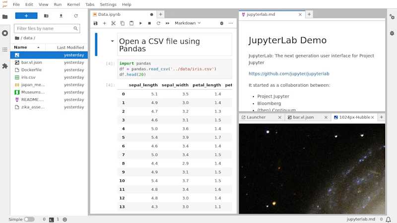Click the Hubble galaxy image preview
This screenshot has width=397, height=223.
coord(312,168)
